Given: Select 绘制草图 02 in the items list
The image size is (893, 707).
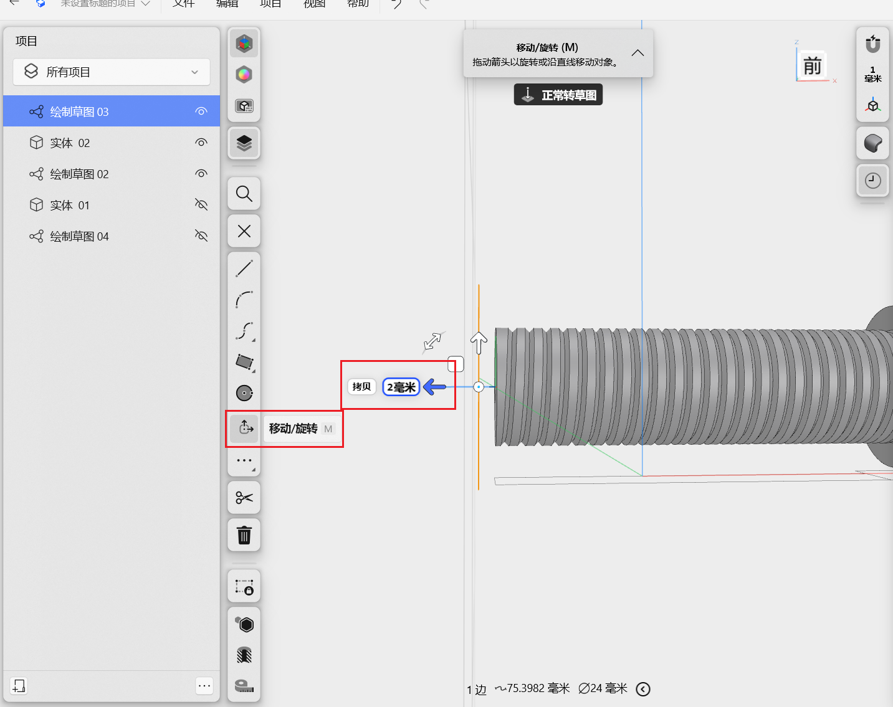Looking at the screenshot, I should point(112,174).
